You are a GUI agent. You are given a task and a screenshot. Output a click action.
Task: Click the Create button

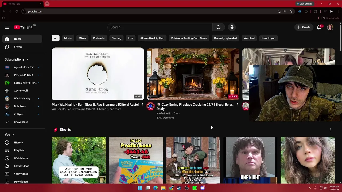(304, 27)
